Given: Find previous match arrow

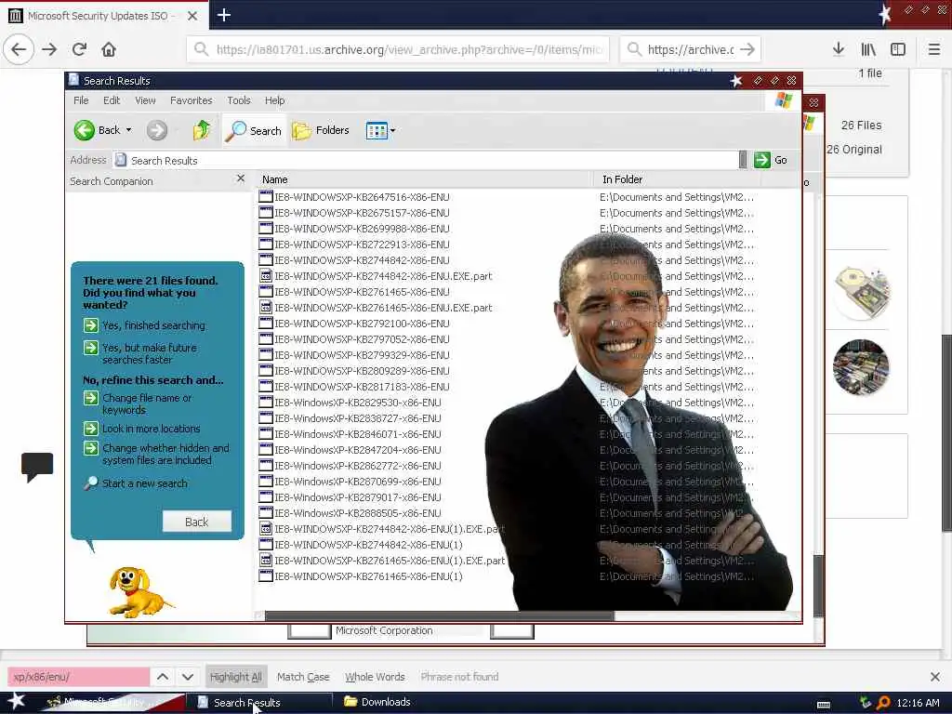Looking at the screenshot, I should point(163,677).
